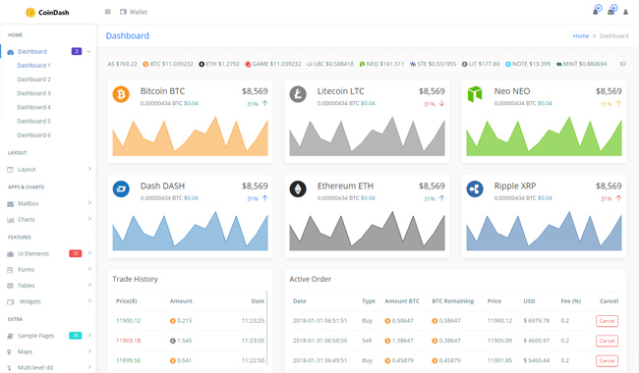Open the mail envelope icon in header
Viewport: 639px width, 373px height.
tap(610, 12)
